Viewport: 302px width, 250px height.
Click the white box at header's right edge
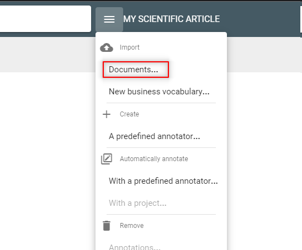(301, 19)
